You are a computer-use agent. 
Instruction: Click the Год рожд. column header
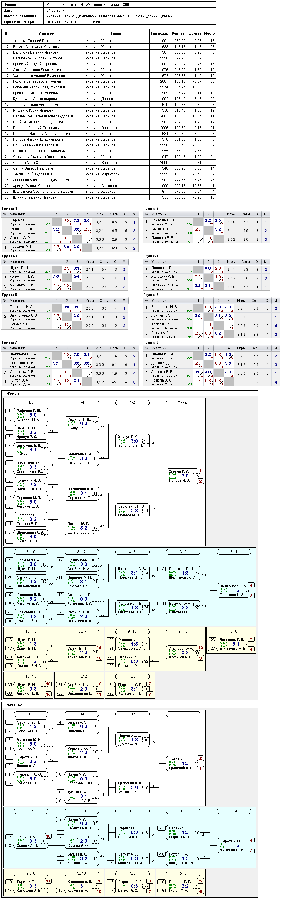click(x=159, y=34)
